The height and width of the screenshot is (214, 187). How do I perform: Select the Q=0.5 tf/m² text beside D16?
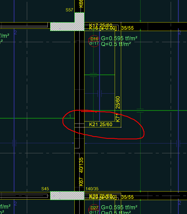[x=116, y=44]
